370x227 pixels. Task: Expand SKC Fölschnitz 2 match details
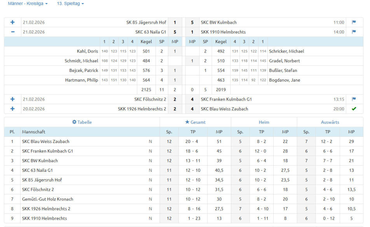pyautogui.click(x=12, y=99)
